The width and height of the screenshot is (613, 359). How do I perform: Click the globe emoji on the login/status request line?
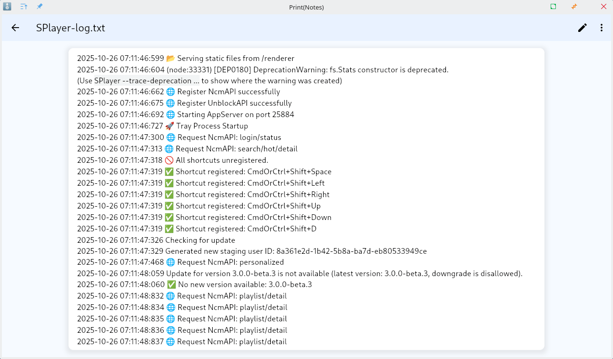tap(171, 138)
